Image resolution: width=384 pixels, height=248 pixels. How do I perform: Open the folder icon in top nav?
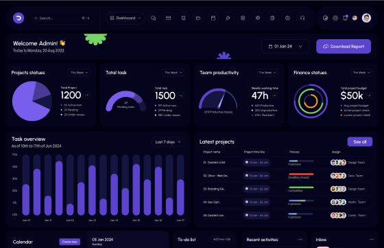(x=198, y=18)
